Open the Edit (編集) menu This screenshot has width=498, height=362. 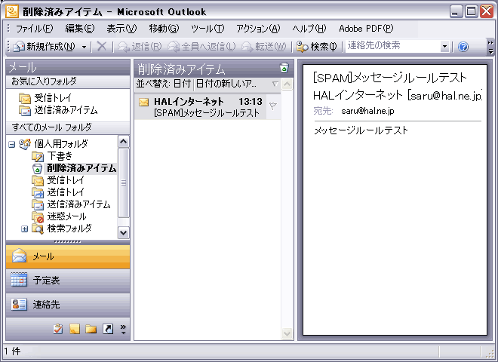(80, 29)
